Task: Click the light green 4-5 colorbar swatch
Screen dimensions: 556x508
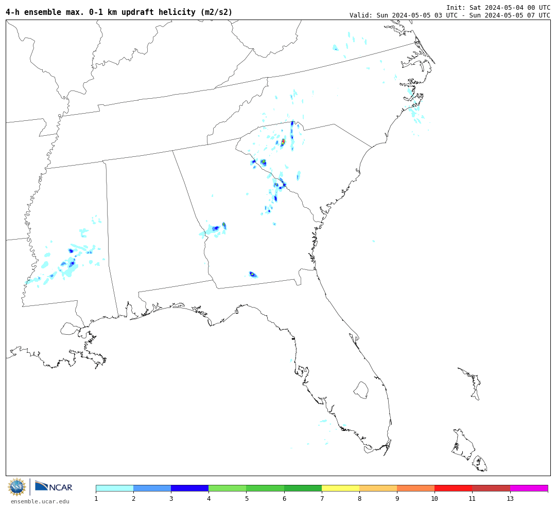Action: point(228,488)
